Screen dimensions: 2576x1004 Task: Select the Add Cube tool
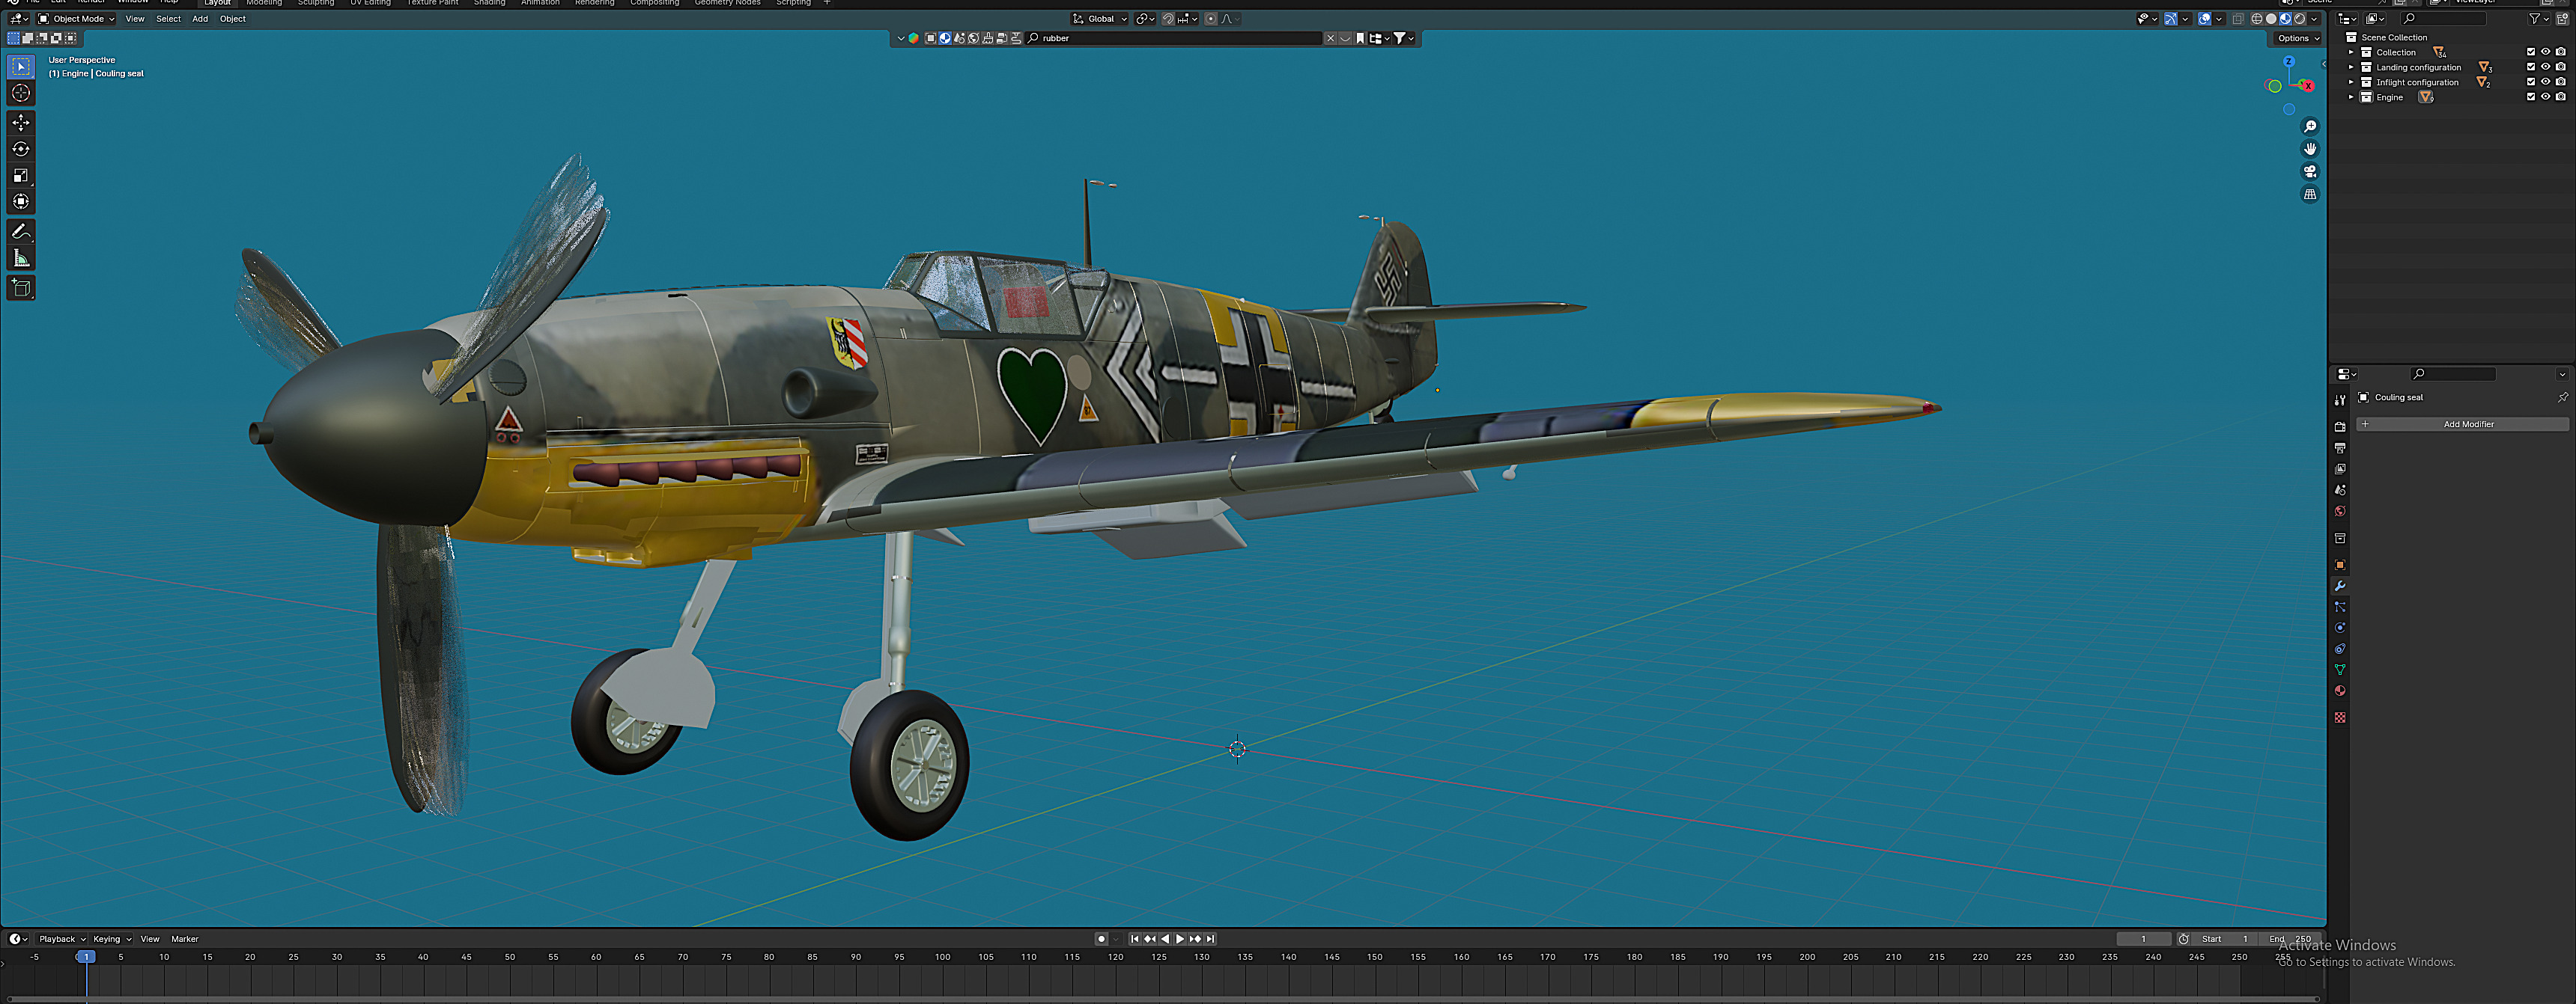(21, 289)
